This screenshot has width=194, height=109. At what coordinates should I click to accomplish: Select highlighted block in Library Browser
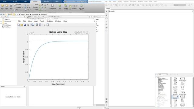(175, 97)
